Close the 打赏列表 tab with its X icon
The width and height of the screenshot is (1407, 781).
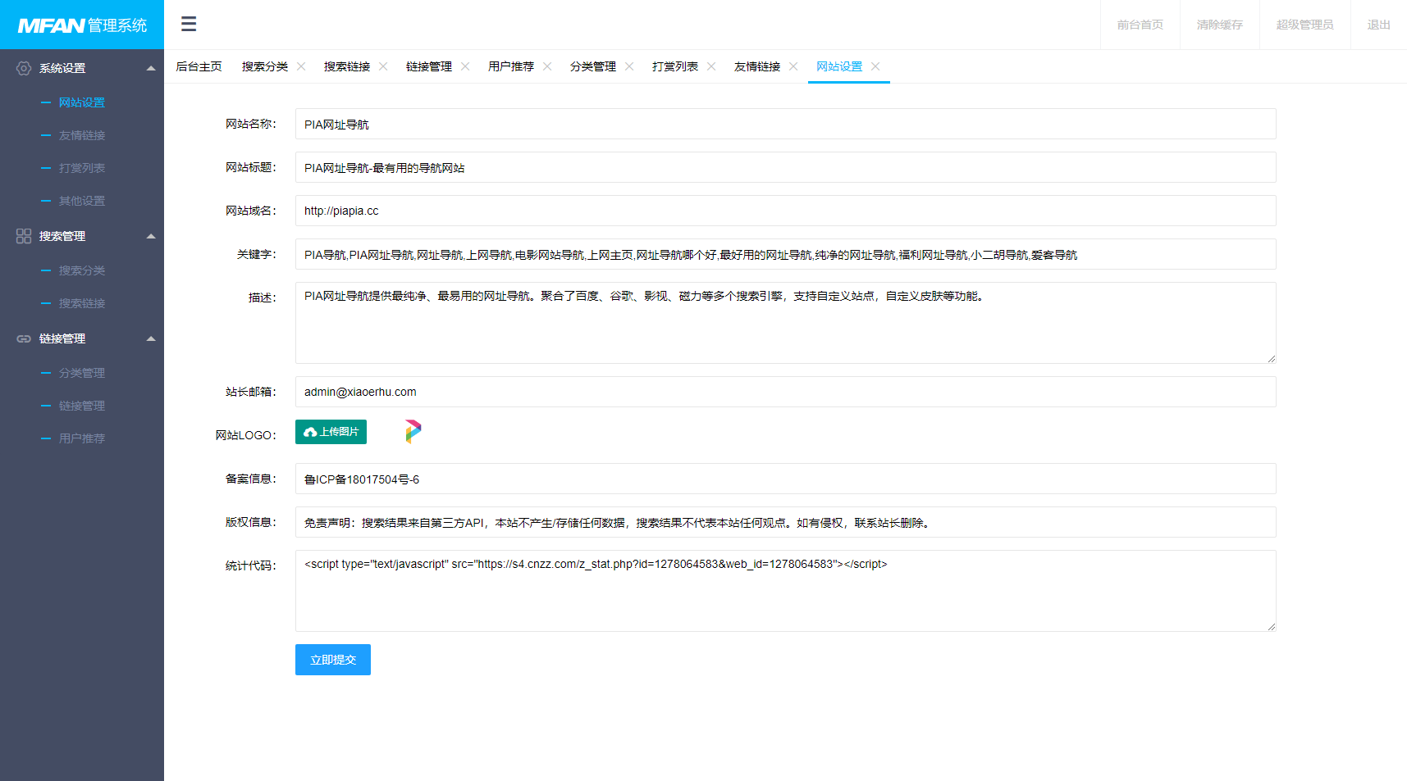point(712,66)
